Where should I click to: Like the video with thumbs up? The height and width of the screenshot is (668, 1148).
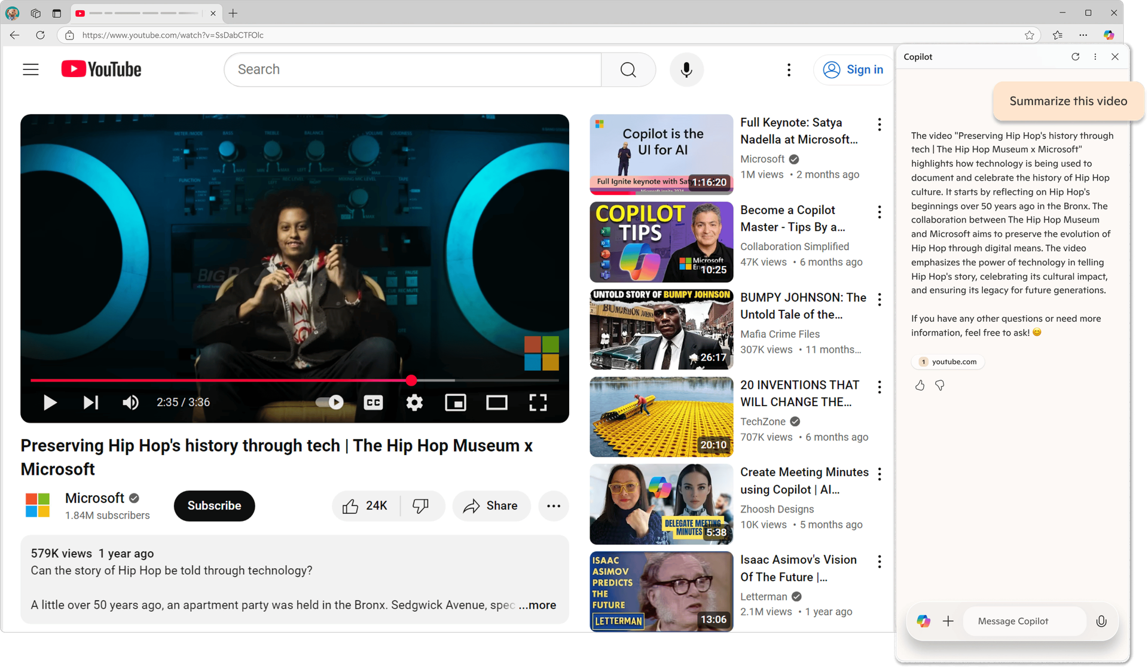365,506
